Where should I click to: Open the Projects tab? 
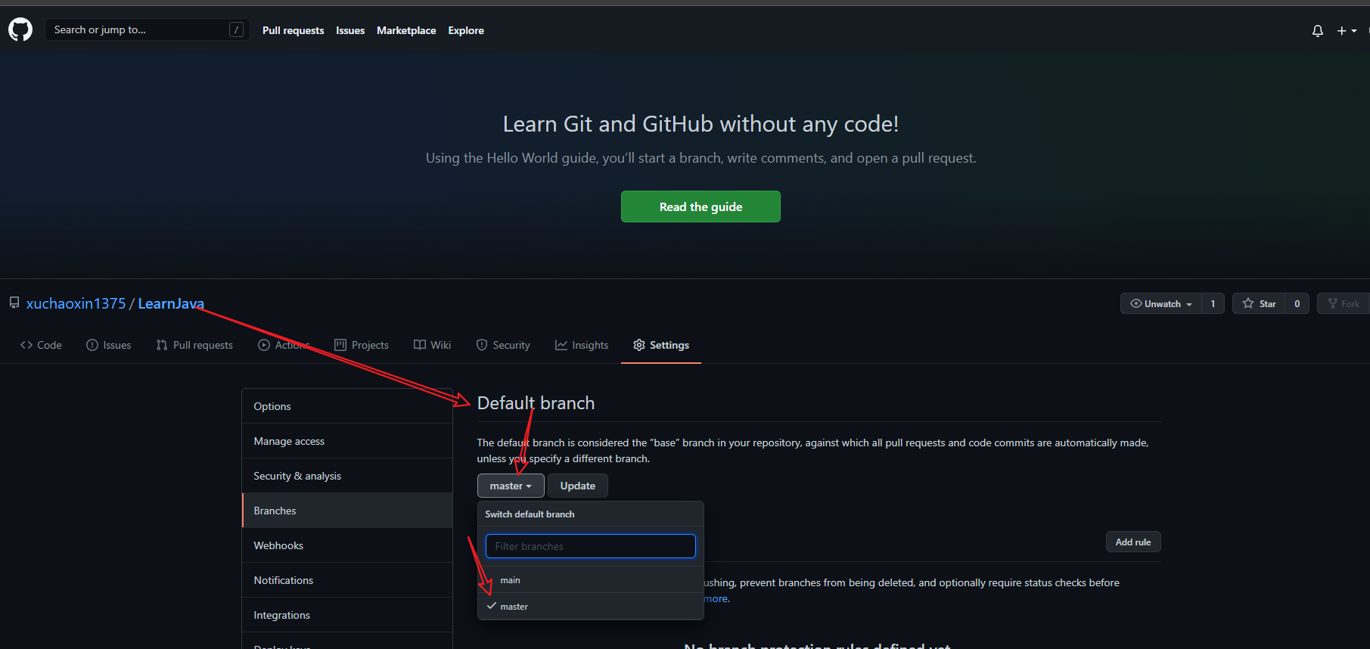click(362, 345)
